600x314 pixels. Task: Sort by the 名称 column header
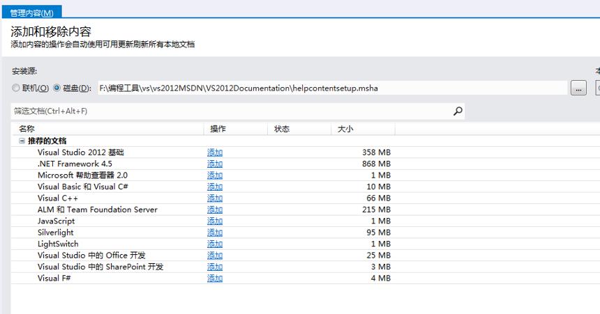(x=107, y=129)
